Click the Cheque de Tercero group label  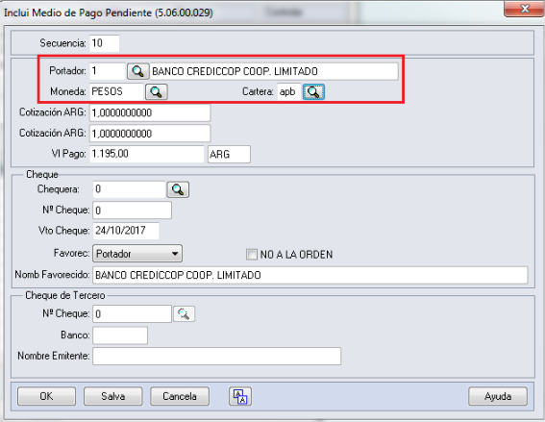click(x=65, y=295)
